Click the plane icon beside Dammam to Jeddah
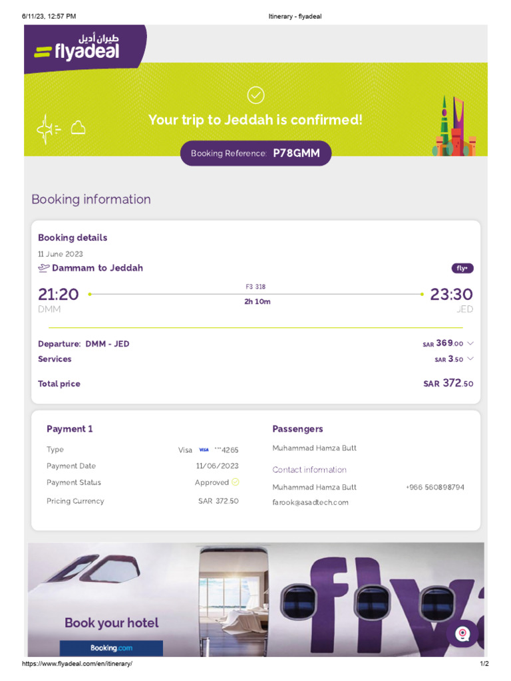Viewport: 511px width, 681px height. 44,268
